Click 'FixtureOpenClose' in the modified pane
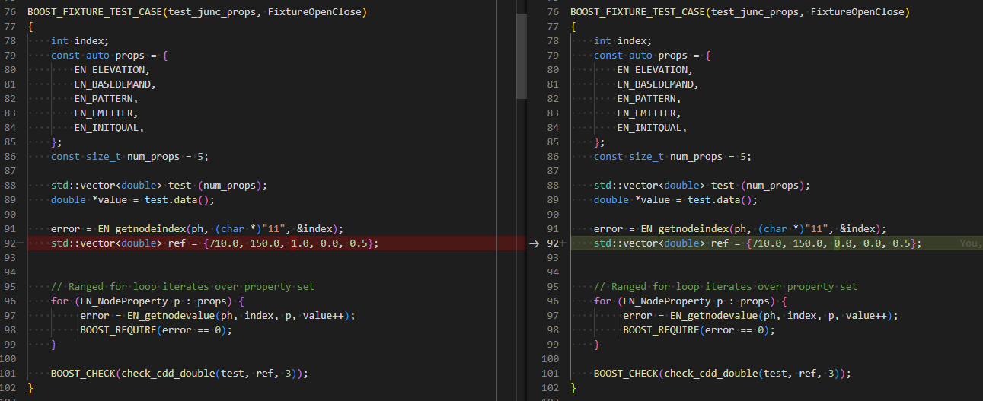This screenshot has height=401, width=983. (x=857, y=12)
